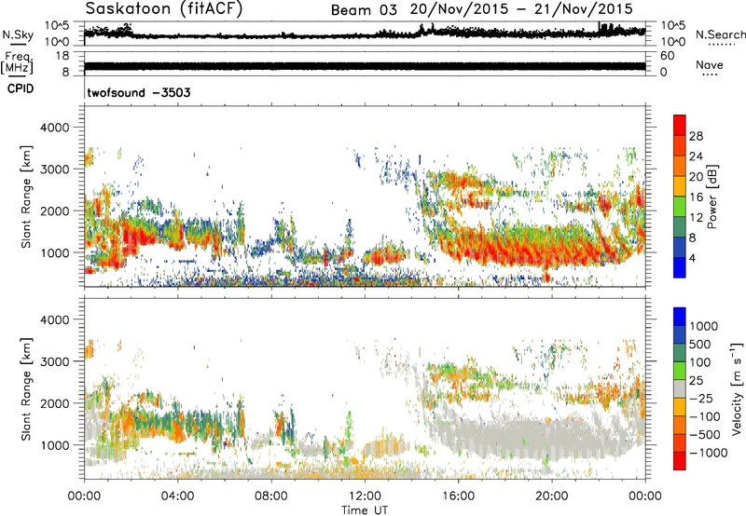The height and width of the screenshot is (516, 746).
Task: Select the 'Time UT' axis title
Action: pyautogui.click(x=365, y=510)
